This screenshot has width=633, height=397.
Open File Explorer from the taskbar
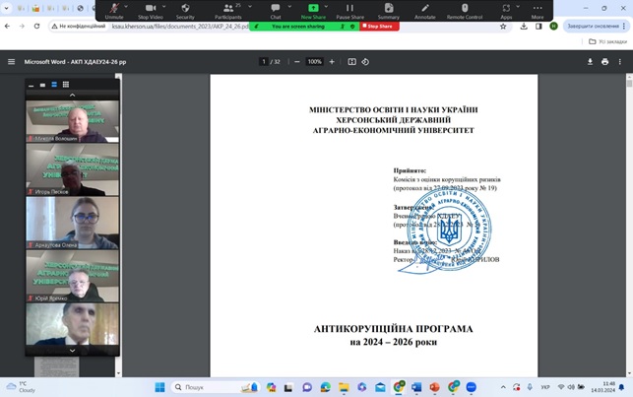pos(344,387)
